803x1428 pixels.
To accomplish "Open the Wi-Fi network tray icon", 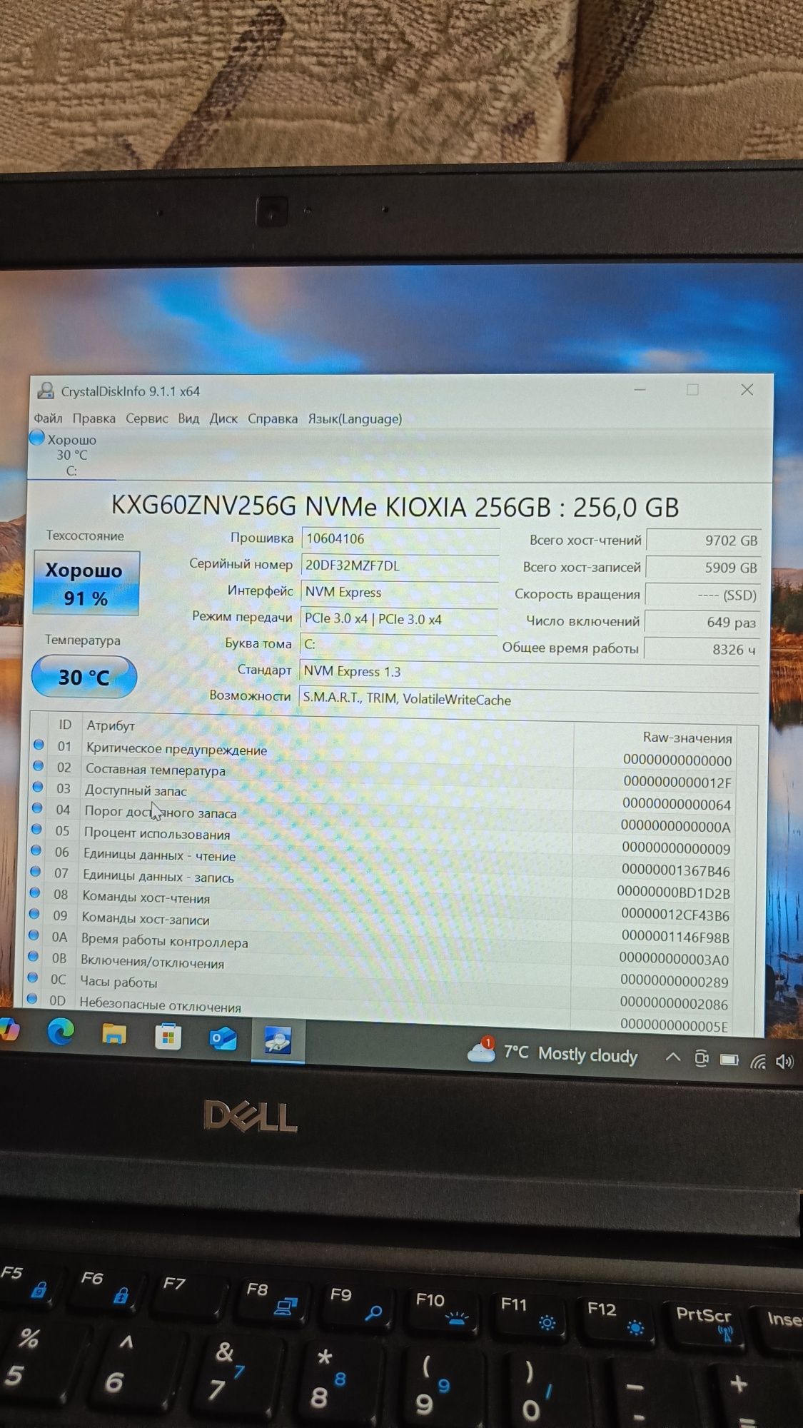I will pos(758,1061).
